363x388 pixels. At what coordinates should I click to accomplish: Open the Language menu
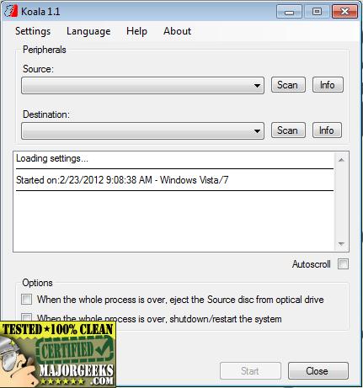88,31
